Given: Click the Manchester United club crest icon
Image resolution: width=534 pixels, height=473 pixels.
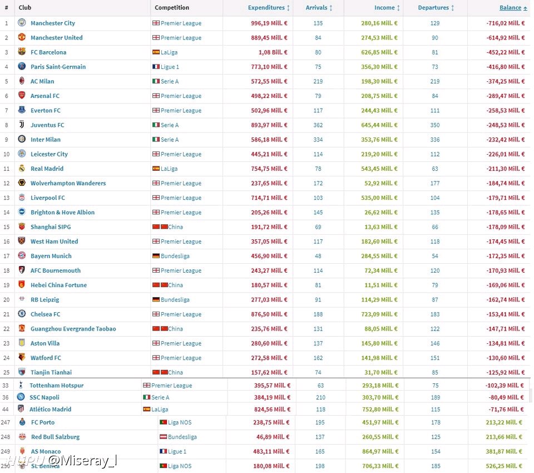Looking at the screenshot, I should tap(22, 37).
